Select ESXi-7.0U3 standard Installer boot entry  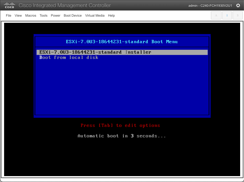click(x=122, y=52)
